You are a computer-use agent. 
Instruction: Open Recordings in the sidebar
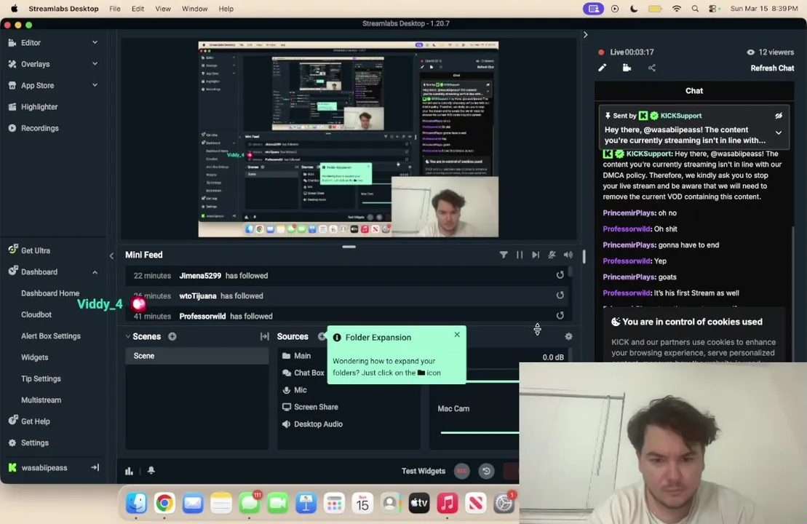click(39, 128)
